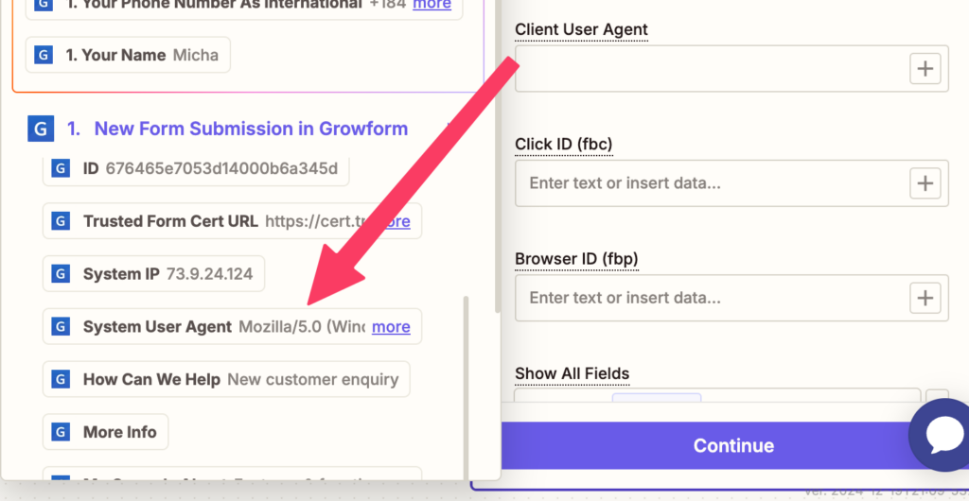The height and width of the screenshot is (501, 969).
Task: Select How Can We Help data item
Action: (x=226, y=379)
